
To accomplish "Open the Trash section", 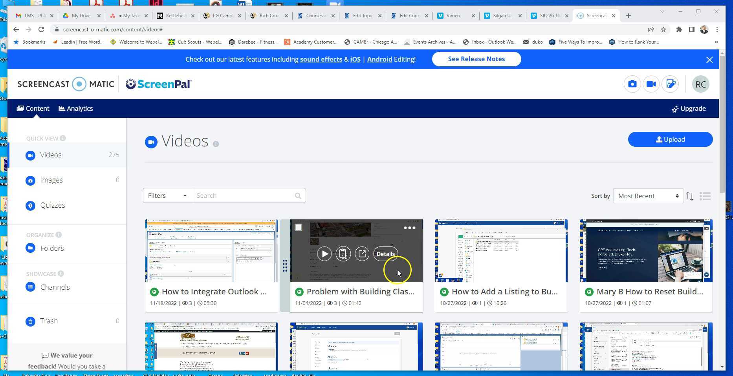I will 49,321.
